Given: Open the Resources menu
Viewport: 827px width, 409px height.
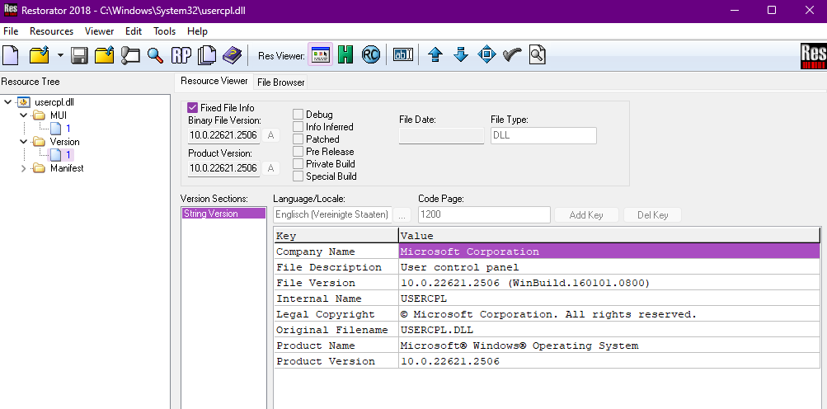Looking at the screenshot, I should tap(52, 31).
